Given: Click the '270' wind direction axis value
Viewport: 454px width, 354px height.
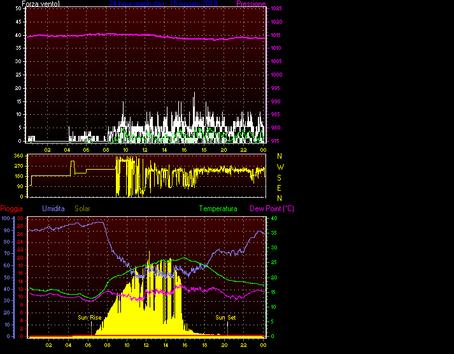Looking at the screenshot, I should (18, 166).
